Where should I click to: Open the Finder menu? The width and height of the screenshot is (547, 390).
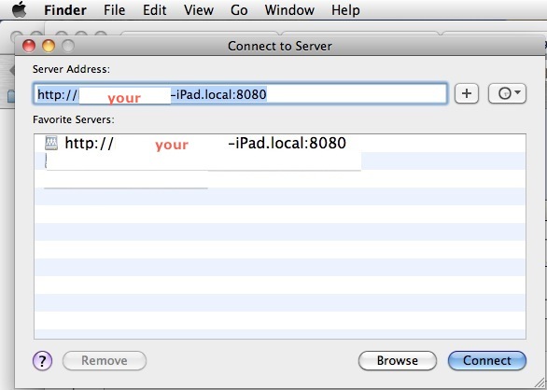[x=65, y=10]
